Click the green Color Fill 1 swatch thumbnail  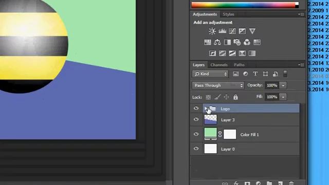(210, 133)
